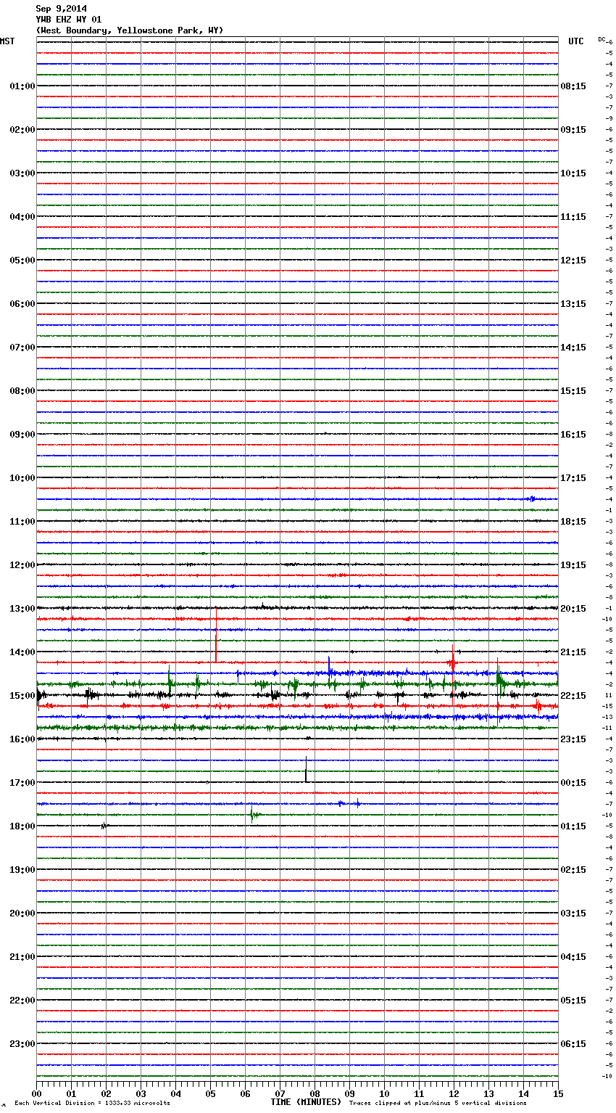The width and height of the screenshot is (616, 1113).
Task: Select the 22:00 MST hour label
Action: [x=22, y=1001]
